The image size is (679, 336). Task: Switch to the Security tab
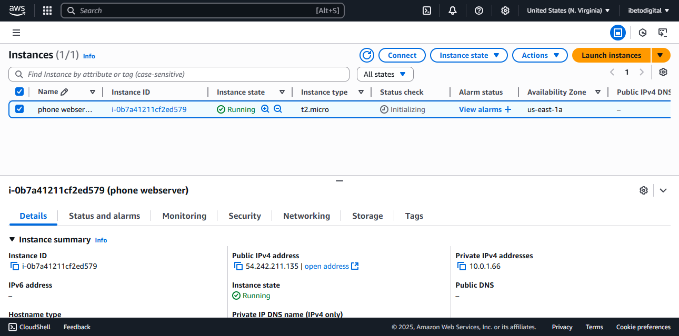click(x=245, y=216)
